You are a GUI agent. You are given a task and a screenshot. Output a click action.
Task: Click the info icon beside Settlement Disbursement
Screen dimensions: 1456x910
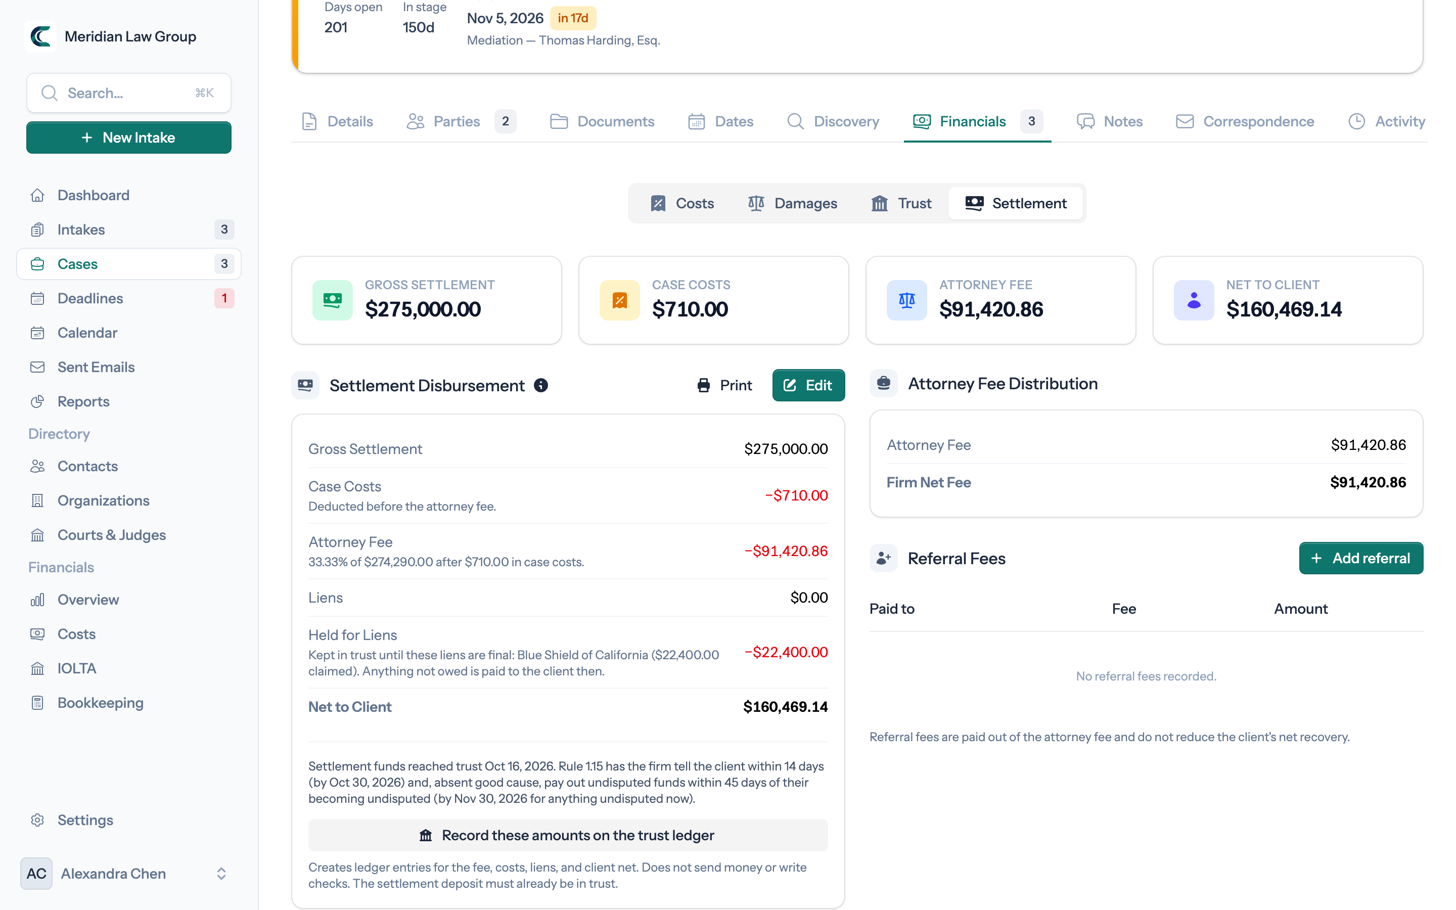(541, 385)
